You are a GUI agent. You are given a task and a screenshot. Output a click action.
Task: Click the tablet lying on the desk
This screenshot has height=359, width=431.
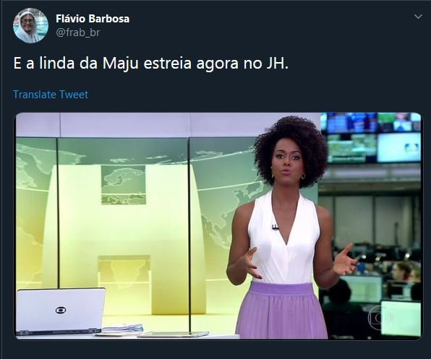tap(173, 334)
